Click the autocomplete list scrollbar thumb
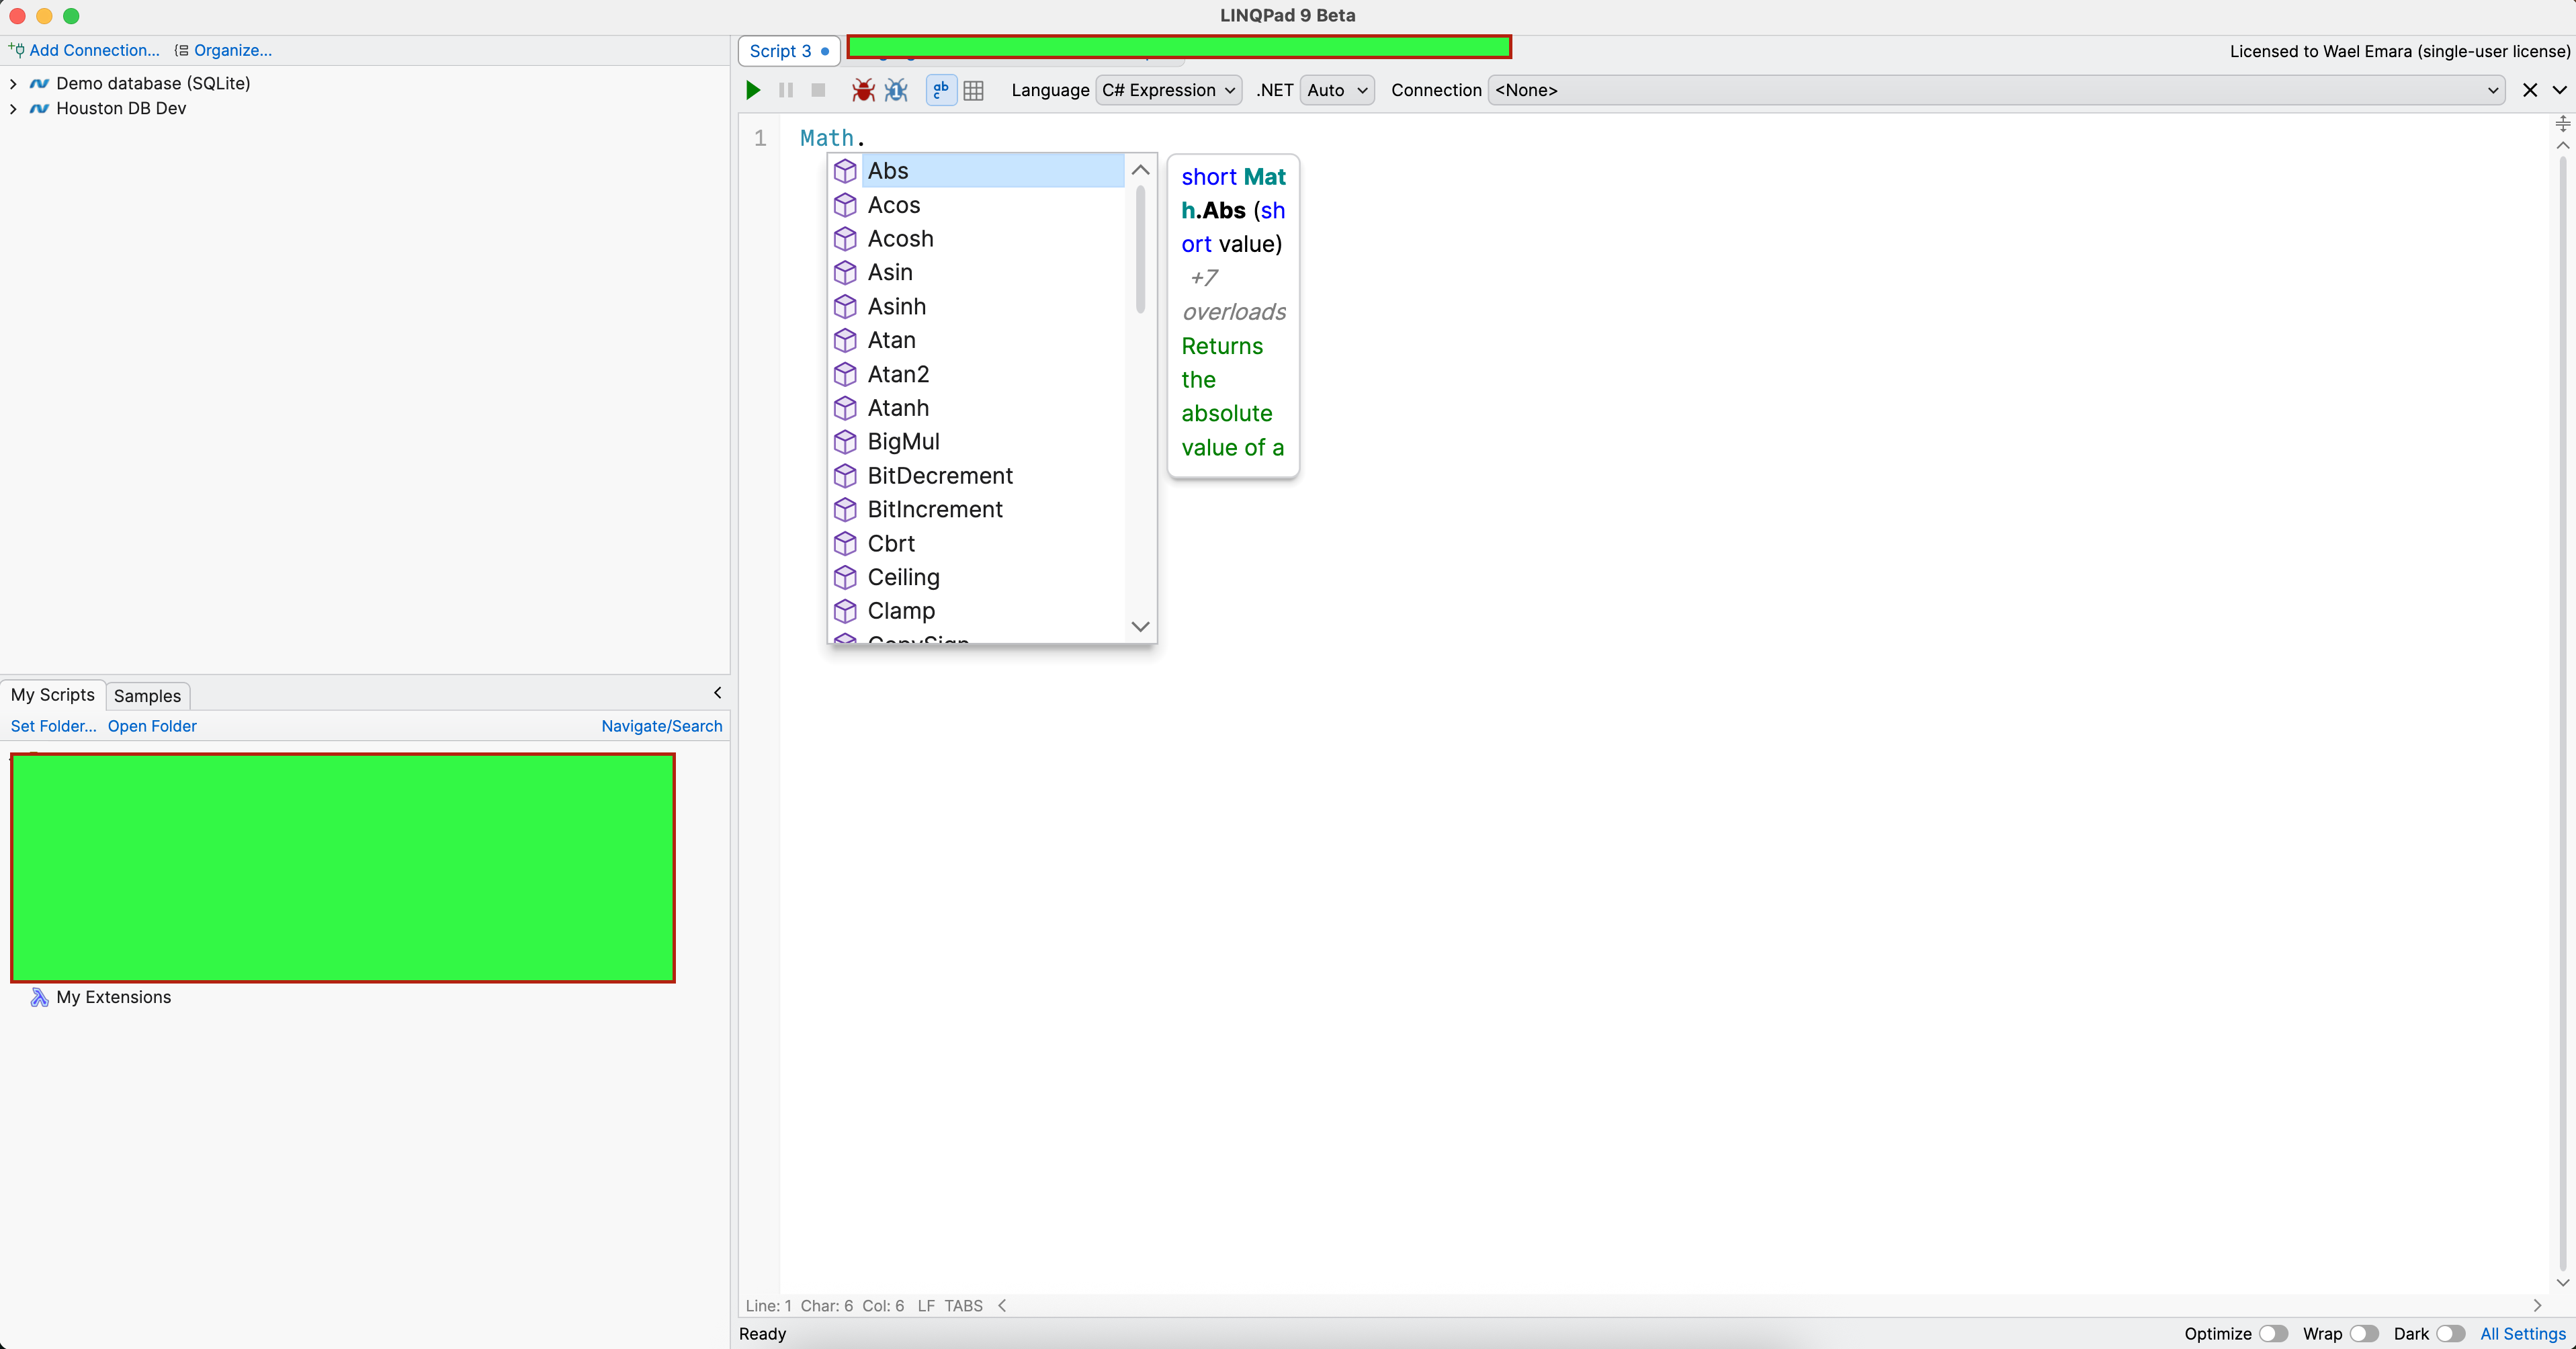Screen dimensions: 2576x1349 (1140, 250)
